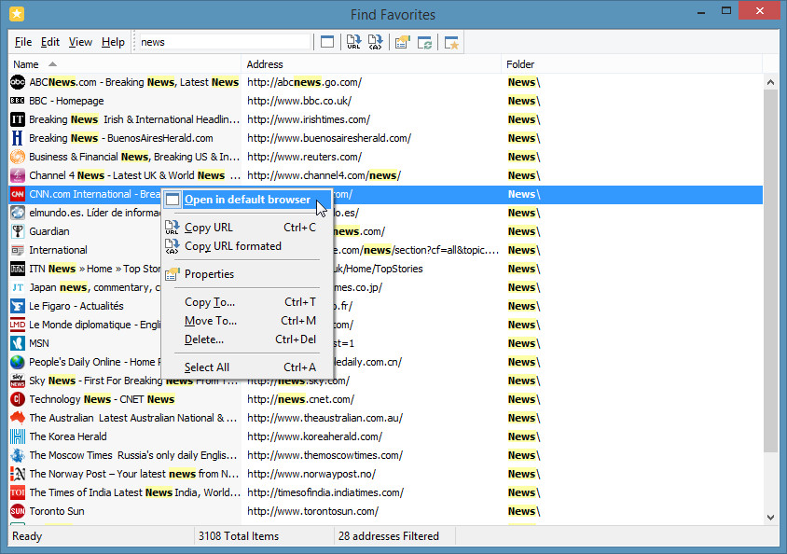Click the CNET Technology News favicon
787x554 pixels.
pos(18,399)
